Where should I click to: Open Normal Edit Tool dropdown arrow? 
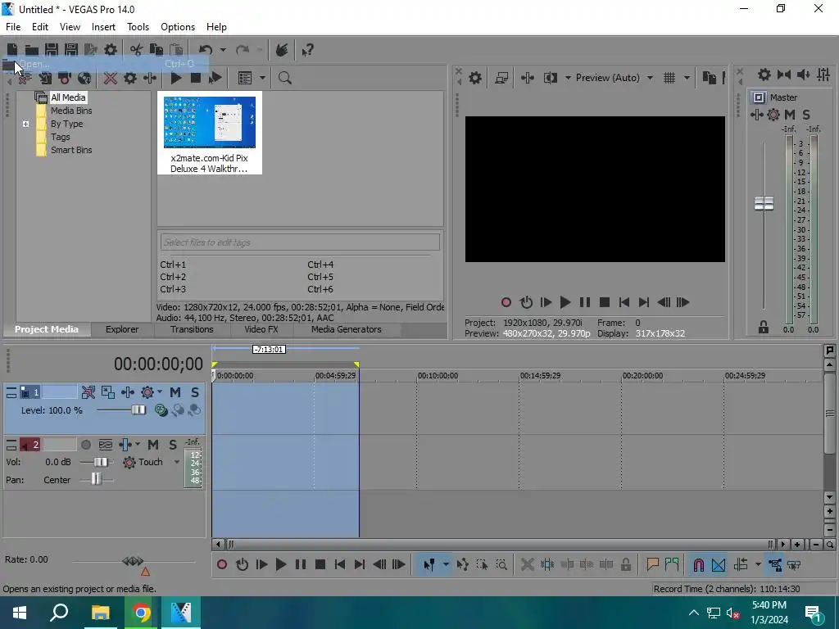[446, 565]
